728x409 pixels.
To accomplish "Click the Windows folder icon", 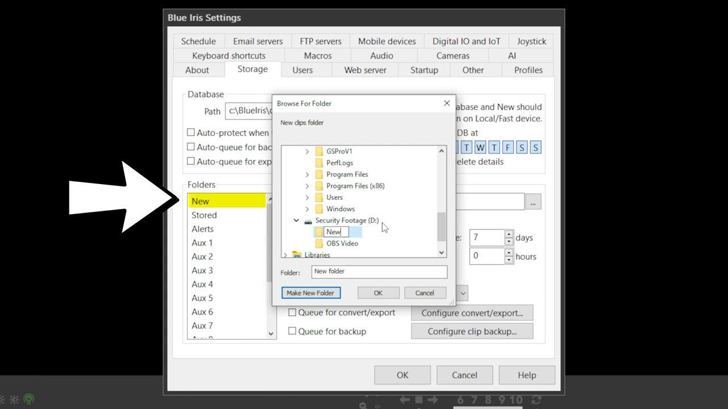I will [x=319, y=208].
